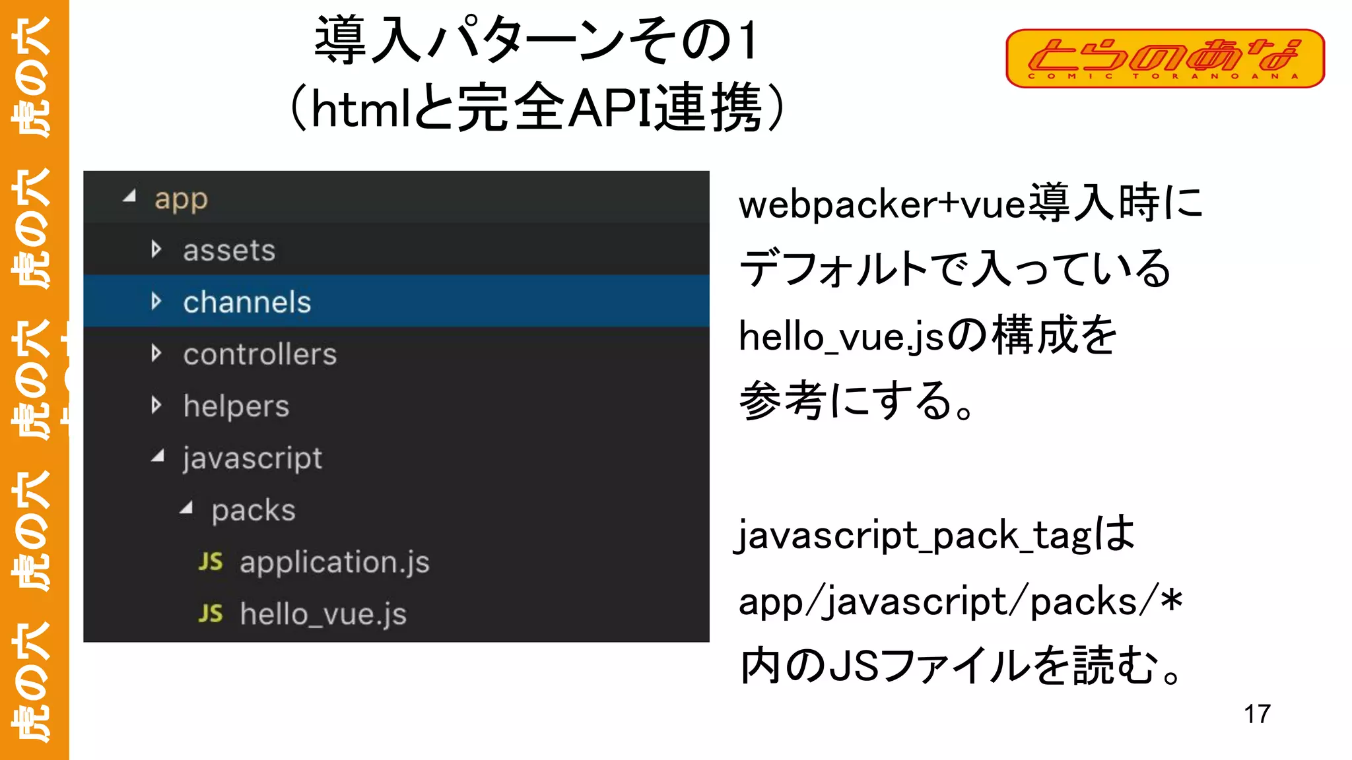This screenshot has height=760, width=1352.
Task: Click the JS icon beside hello_vue.js
Action: click(x=211, y=614)
